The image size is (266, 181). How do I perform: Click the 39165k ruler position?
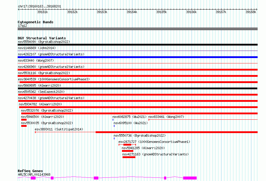[x=161, y=12]
